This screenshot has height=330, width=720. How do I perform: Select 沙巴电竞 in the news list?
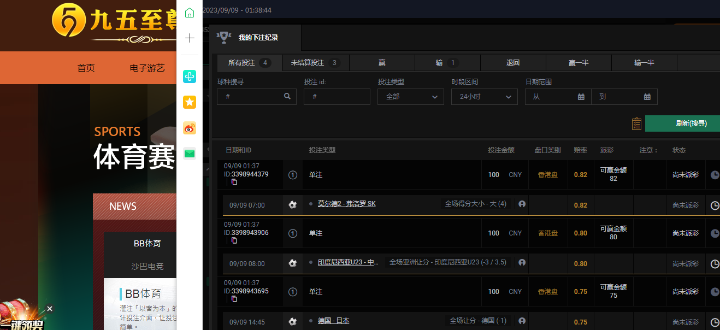[147, 266]
